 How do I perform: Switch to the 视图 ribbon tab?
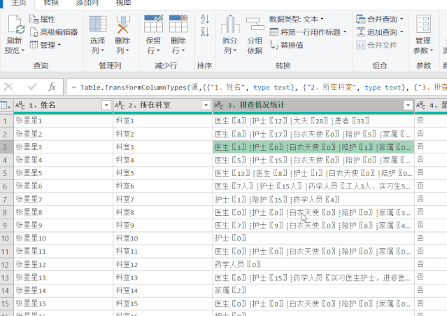coord(123,3)
